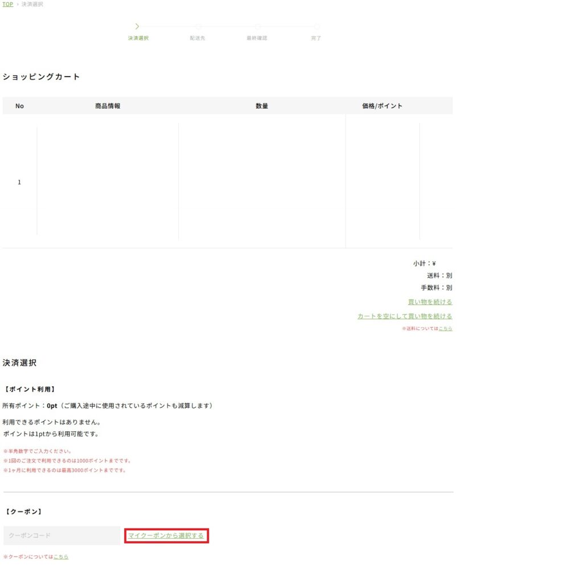Image resolution: width=583 pixels, height=565 pixels.
Task: Select the 完了 step label
Action: coord(316,38)
